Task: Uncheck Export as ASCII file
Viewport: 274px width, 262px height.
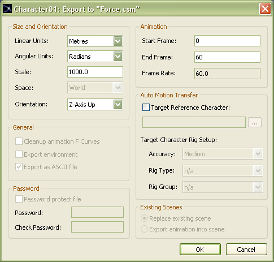Action: (19, 167)
